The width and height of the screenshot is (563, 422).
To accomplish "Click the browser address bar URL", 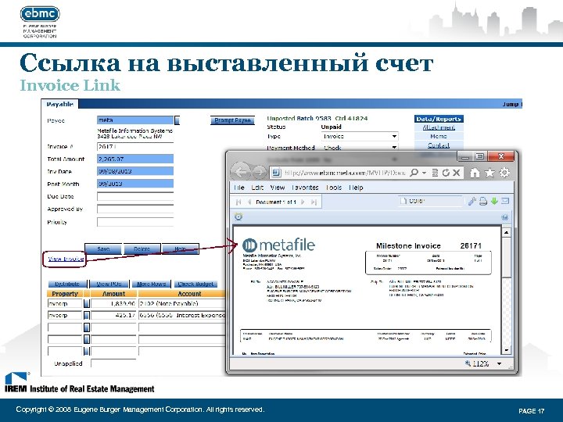I will (344, 173).
